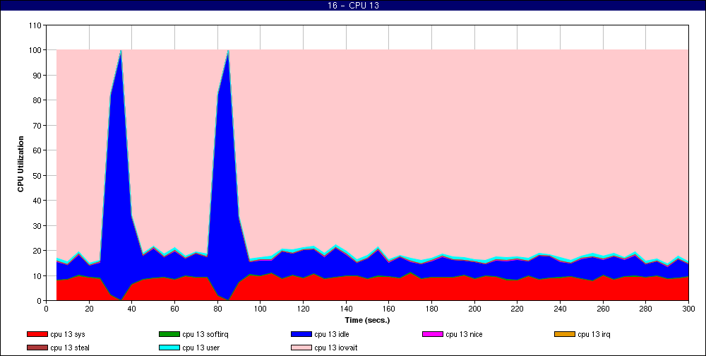Click the x-axis value 40
The height and width of the screenshot is (356, 706).
click(x=132, y=309)
